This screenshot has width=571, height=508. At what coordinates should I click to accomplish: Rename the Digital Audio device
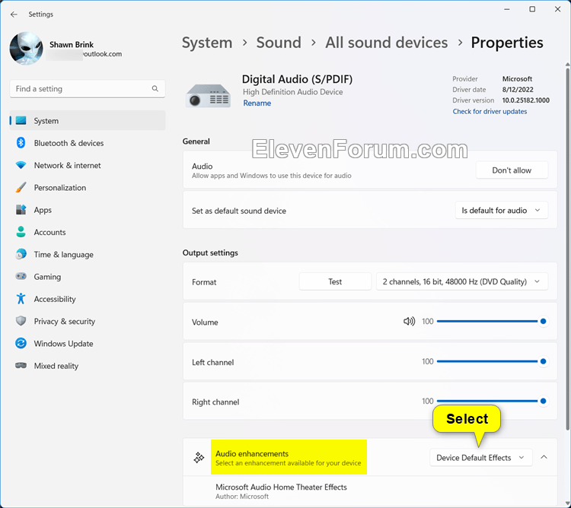pyautogui.click(x=257, y=103)
